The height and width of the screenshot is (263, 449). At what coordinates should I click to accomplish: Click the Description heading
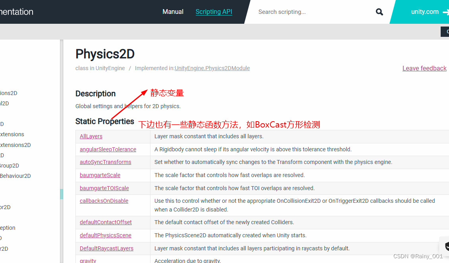click(x=95, y=93)
